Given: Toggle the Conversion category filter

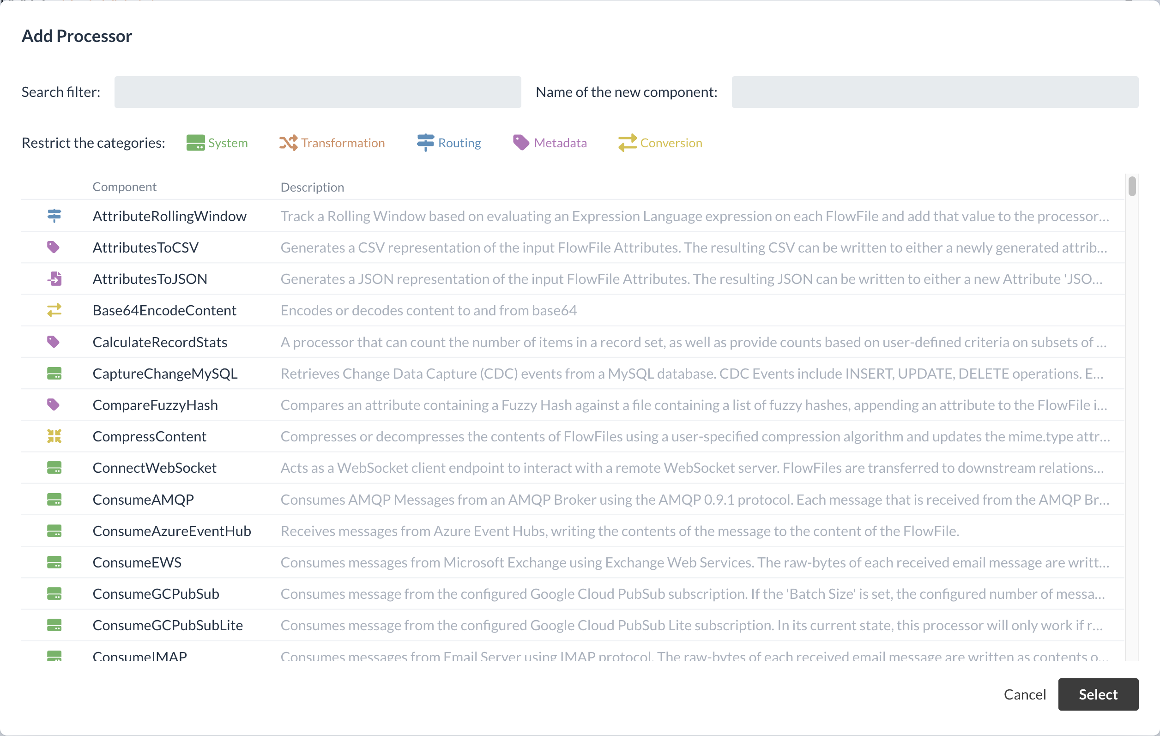Looking at the screenshot, I should (659, 142).
